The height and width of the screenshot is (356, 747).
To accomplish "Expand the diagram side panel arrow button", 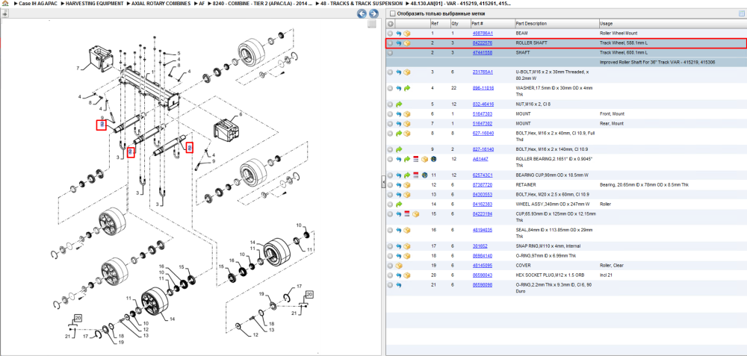I will (5, 13).
